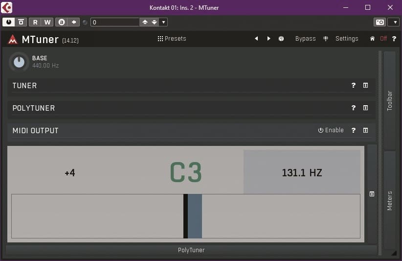Click the 440.00 Hz base value
Viewport: 402px width, 261px height.
(45, 66)
